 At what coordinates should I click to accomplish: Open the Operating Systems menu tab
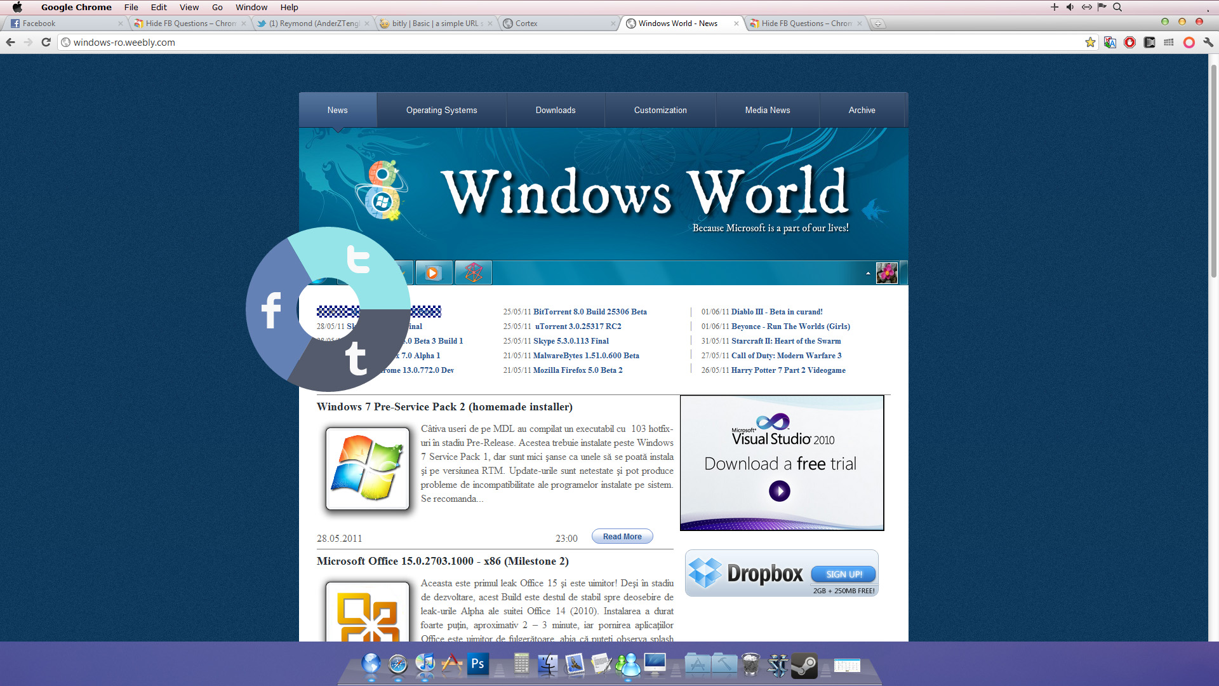pos(441,110)
